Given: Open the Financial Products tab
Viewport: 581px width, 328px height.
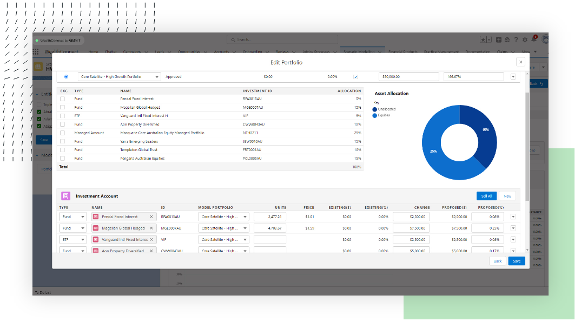Looking at the screenshot, I should (x=403, y=51).
